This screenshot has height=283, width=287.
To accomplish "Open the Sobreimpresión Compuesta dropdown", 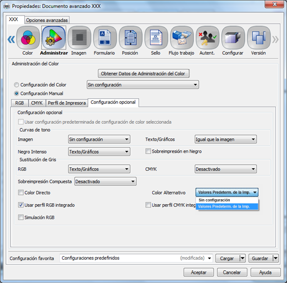I will [105, 181].
